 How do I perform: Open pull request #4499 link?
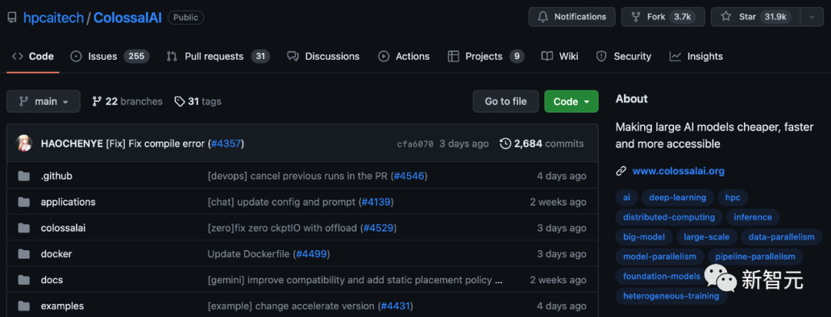311,253
